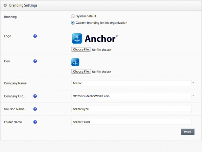
Task: Choose a file for the Icon
Action: (x=81, y=72)
